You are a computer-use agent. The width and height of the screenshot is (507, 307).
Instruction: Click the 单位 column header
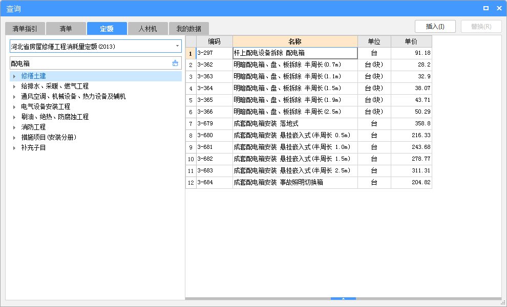[374, 41]
